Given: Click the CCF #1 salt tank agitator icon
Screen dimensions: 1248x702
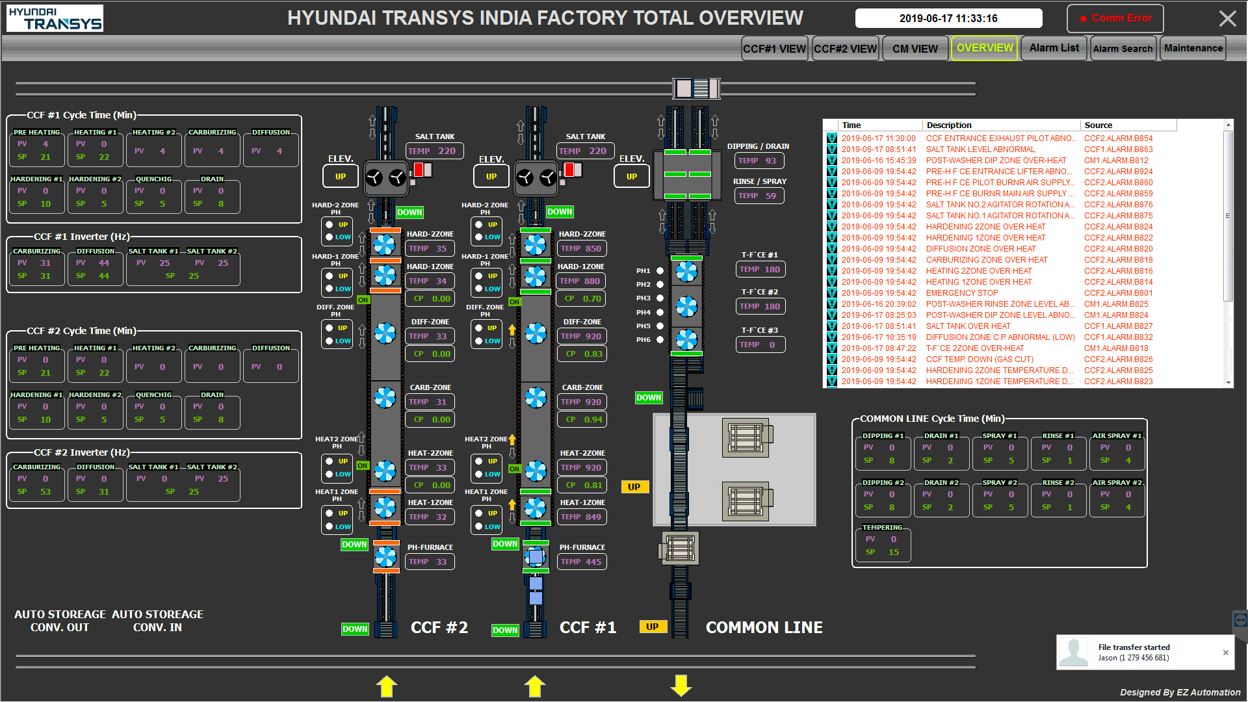Looking at the screenshot, I should (536, 177).
